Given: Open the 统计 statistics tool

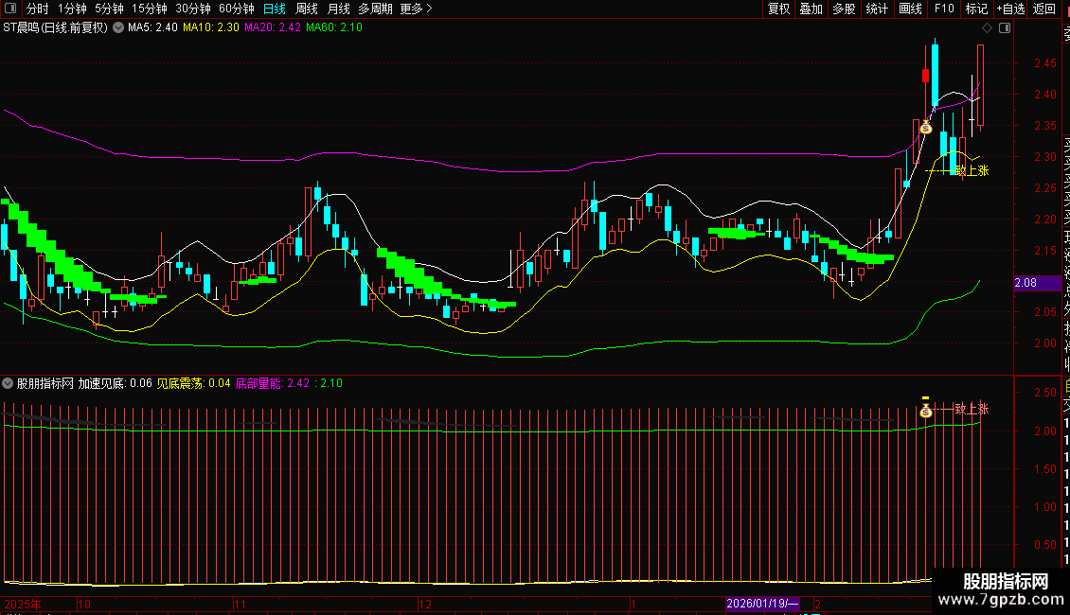Looking at the screenshot, I should 877,9.
